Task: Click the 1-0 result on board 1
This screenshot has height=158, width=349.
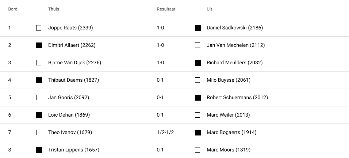Action: click(x=160, y=28)
